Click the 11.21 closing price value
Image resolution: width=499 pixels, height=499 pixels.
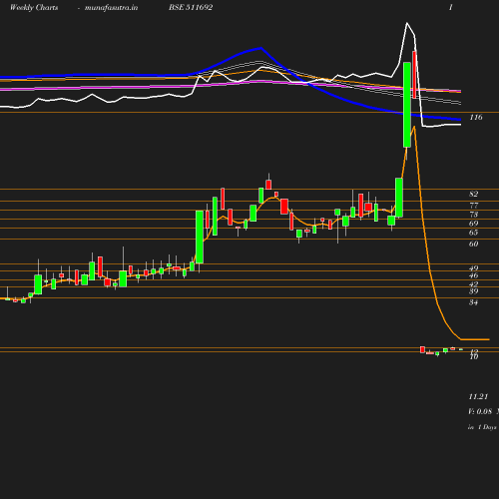(478, 396)
